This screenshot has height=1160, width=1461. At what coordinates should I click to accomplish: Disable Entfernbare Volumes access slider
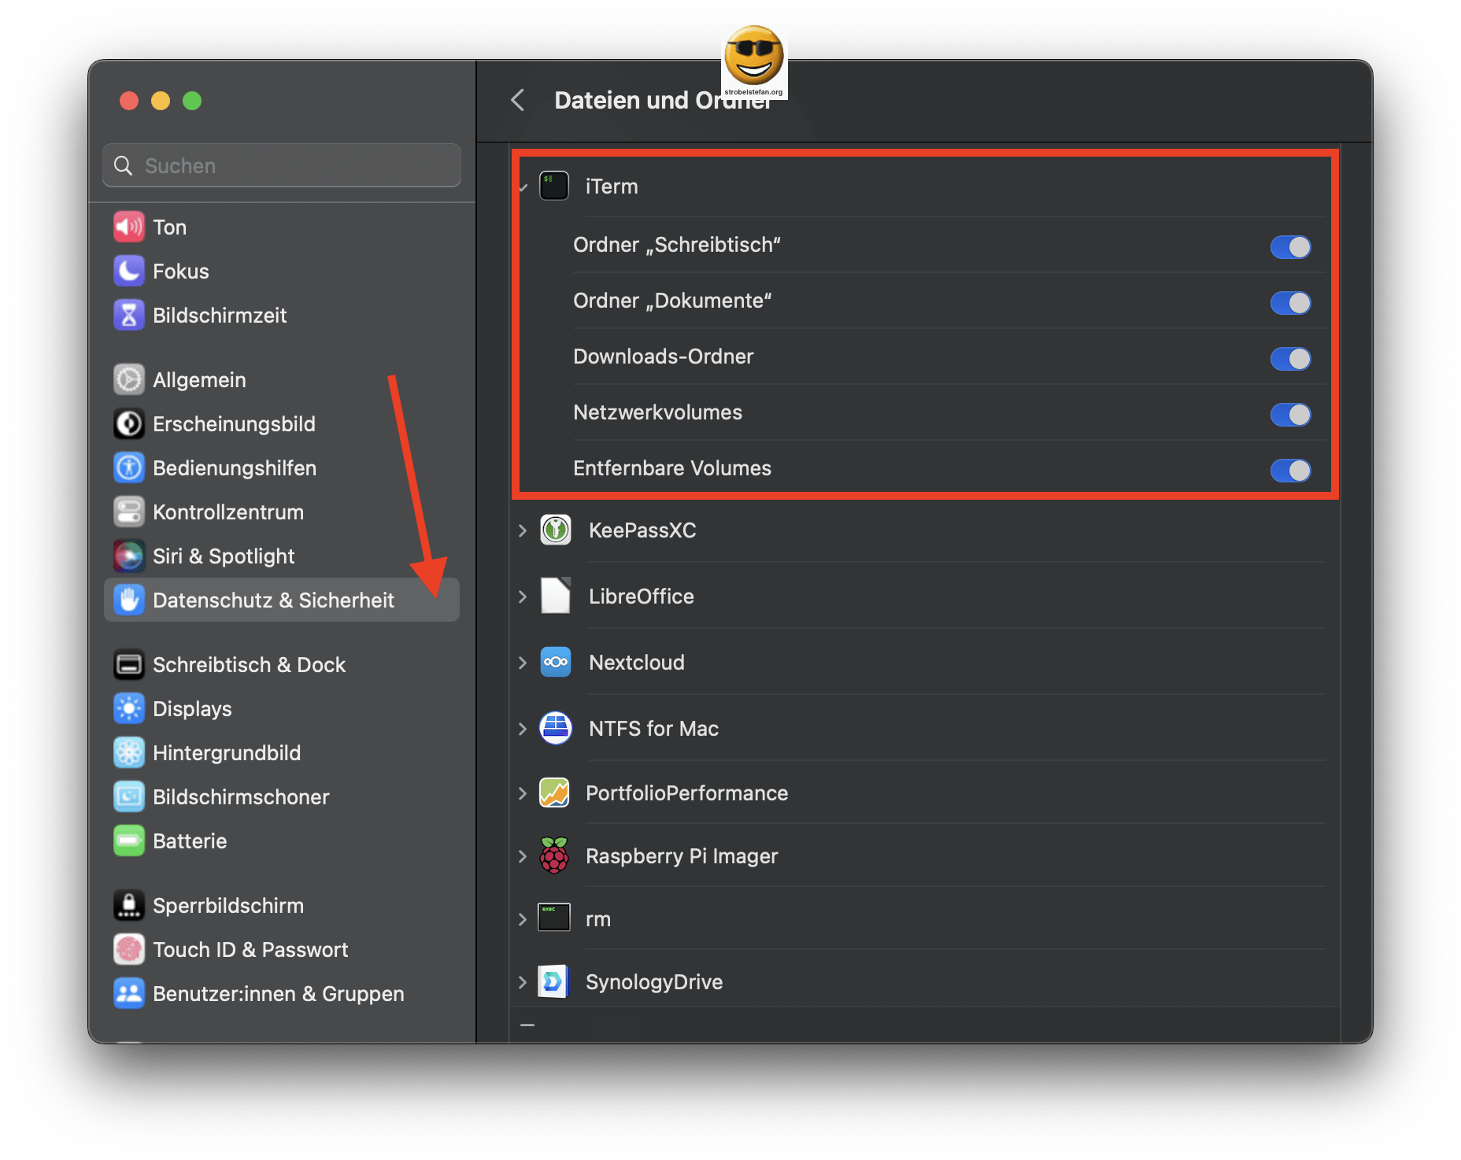pos(1290,471)
